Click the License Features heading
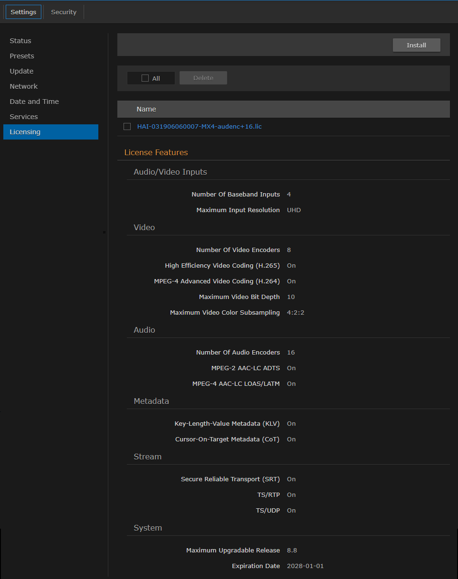Screen dimensions: 458x579 156,152
